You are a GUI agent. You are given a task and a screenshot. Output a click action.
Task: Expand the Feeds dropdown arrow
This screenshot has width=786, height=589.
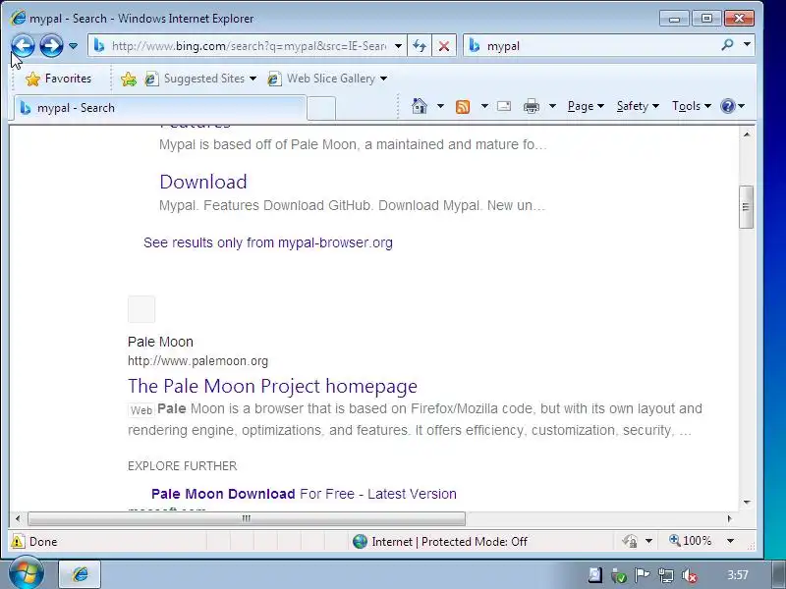tap(484, 106)
